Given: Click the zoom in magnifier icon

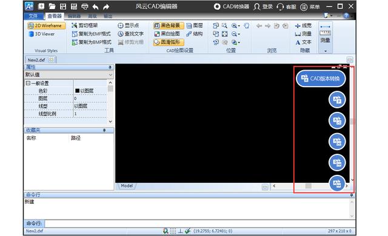Looking at the screenshot, I should point(234,25).
